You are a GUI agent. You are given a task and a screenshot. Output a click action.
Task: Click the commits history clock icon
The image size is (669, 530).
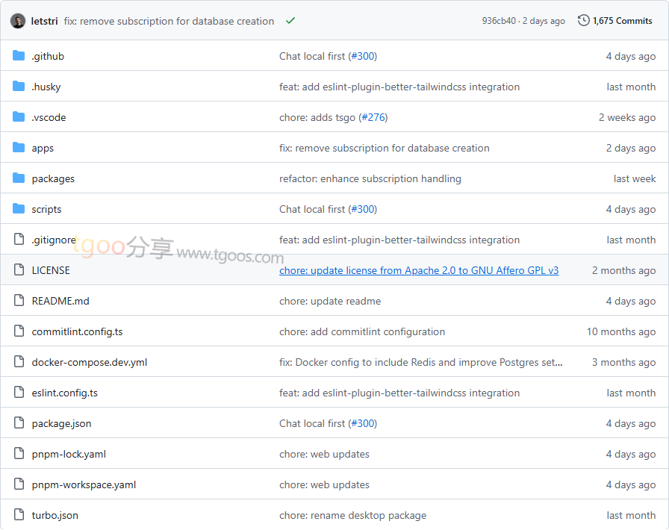(583, 21)
